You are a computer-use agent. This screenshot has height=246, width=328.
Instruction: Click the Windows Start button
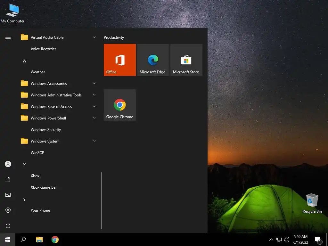click(x=8, y=240)
